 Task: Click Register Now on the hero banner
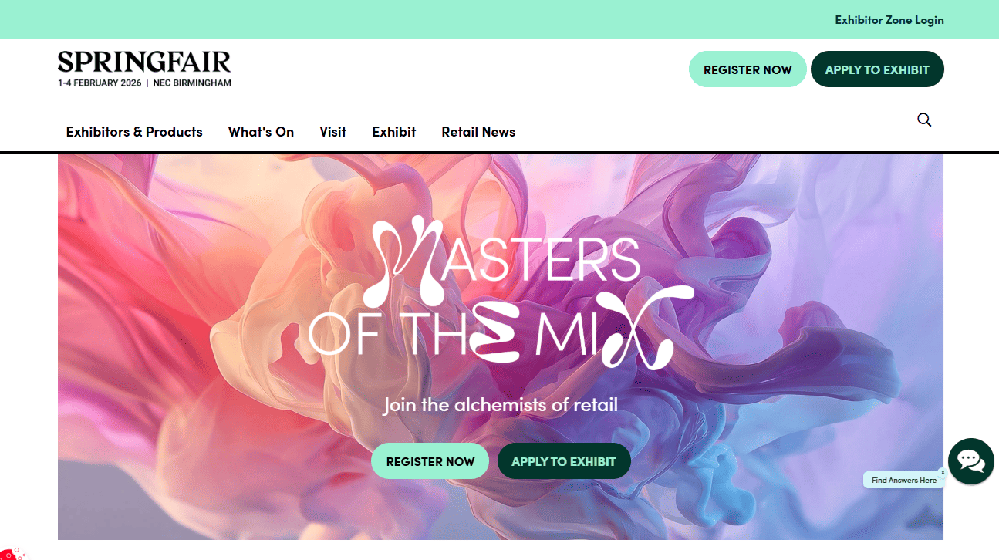click(x=430, y=461)
